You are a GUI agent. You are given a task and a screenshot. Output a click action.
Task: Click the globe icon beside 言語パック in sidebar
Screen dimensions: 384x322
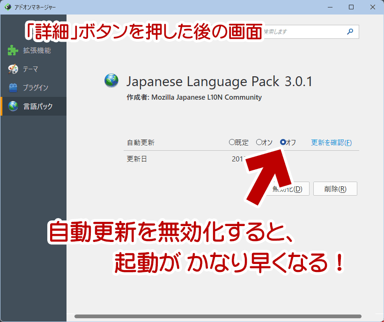click(x=13, y=106)
